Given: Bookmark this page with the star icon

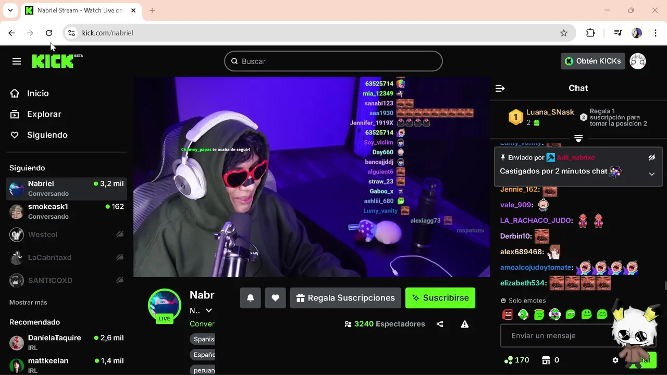Looking at the screenshot, I should pos(564,33).
